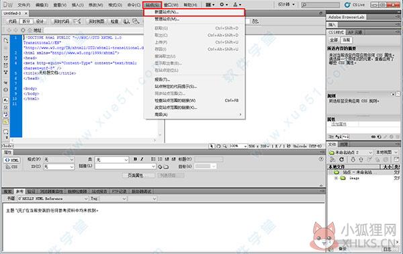Click the get files down arrow in Files panel
Image resolution: width=403 pixels, height=254 pixels.
[353, 160]
